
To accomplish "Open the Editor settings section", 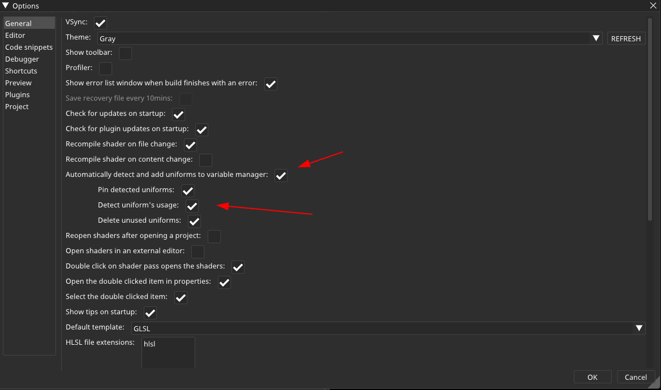I will pos(15,36).
